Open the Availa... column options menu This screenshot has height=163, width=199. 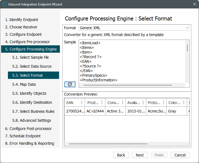pos(143,103)
